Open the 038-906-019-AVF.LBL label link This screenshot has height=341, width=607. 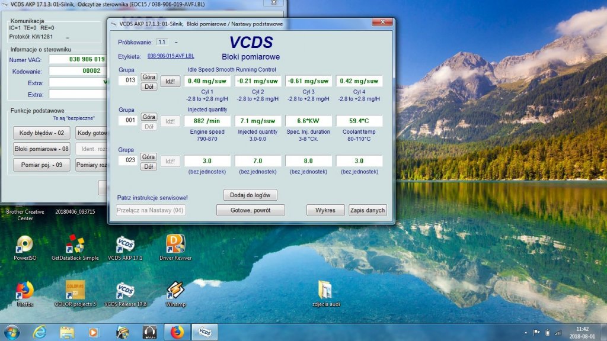(x=171, y=56)
